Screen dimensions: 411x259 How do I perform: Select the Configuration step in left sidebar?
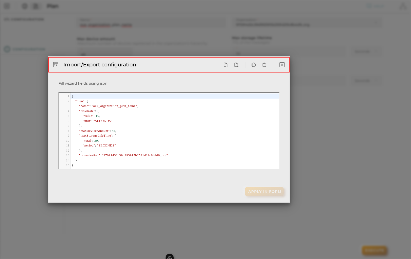(x=25, y=49)
